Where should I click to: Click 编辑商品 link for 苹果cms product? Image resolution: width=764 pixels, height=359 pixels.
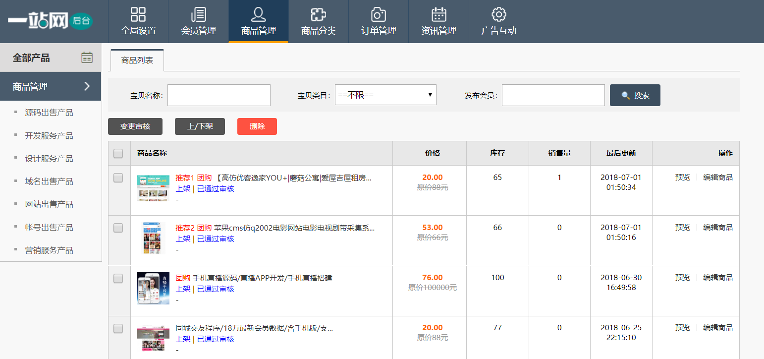717,228
